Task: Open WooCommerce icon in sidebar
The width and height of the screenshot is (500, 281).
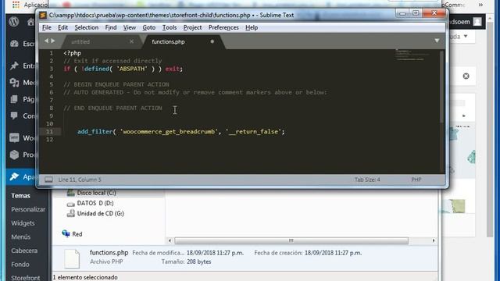Action: 14,138
